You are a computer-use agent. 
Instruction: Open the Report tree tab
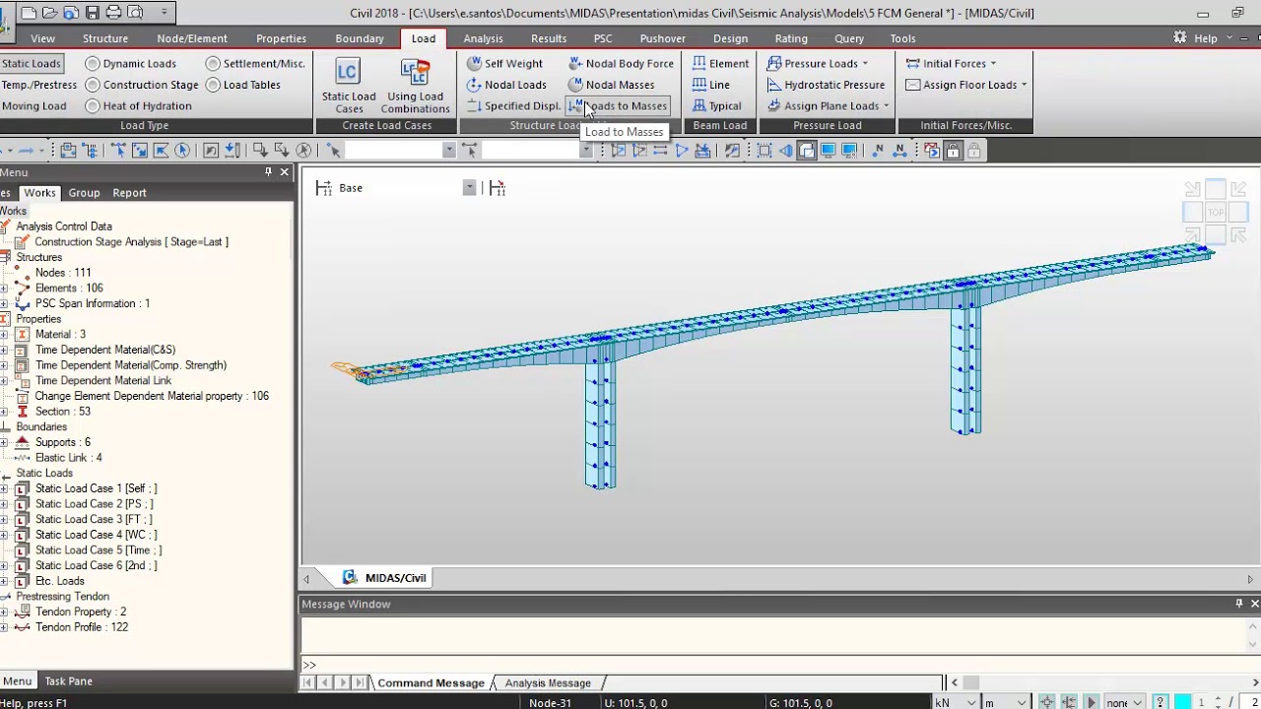[x=129, y=193]
